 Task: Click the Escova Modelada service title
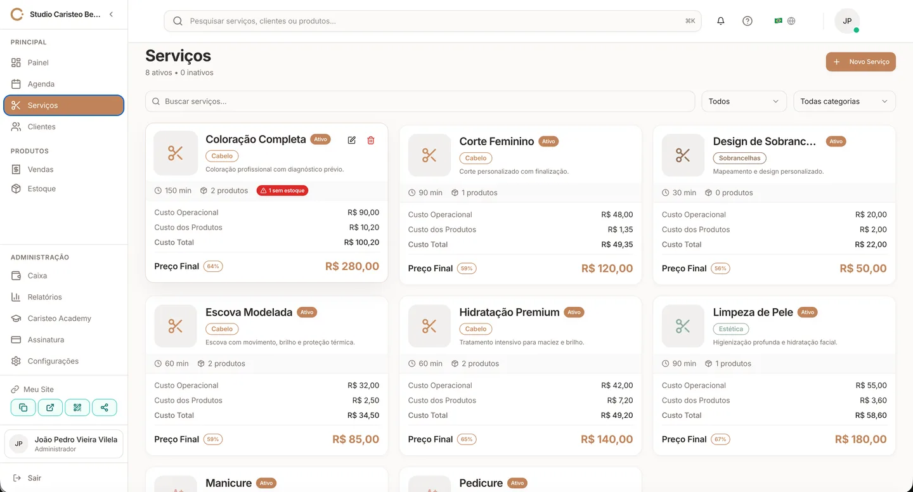click(x=249, y=312)
